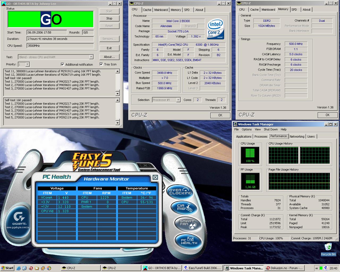The height and width of the screenshot is (272, 340).
Task: Switch to the Applications tab in Task Manager
Action: (244, 137)
